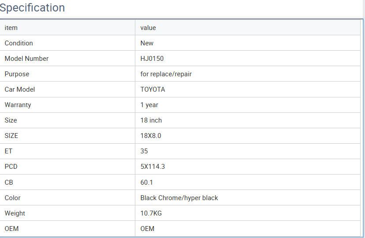Select the Car Model label
This screenshot has width=365, height=238.
tap(20, 89)
